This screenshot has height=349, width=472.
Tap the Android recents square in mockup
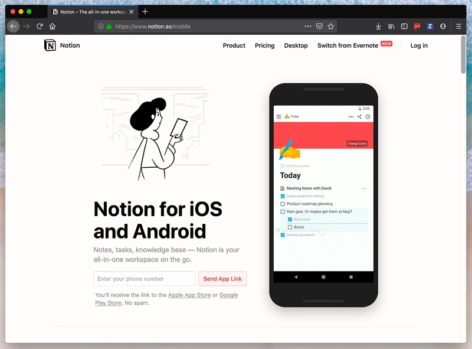(351, 277)
